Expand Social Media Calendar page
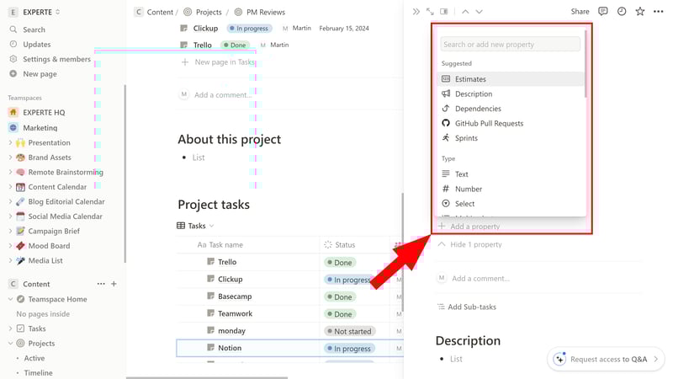 click(10, 216)
